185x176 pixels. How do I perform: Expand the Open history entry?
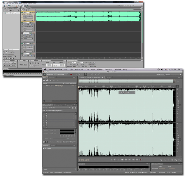[x=43, y=149]
